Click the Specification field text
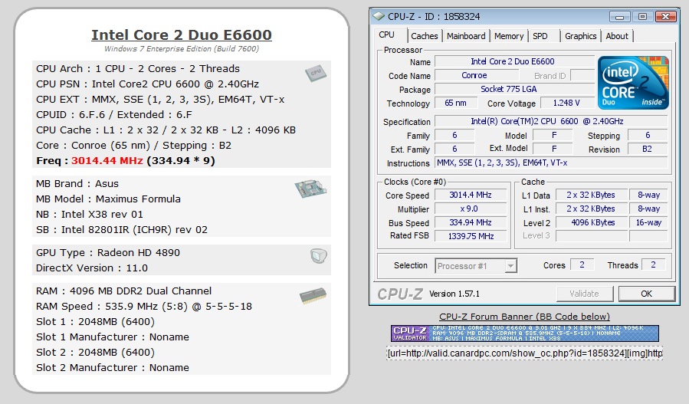The image size is (689, 404). click(551, 121)
